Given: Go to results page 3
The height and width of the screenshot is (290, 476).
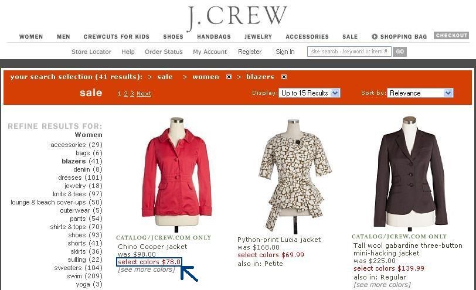Looking at the screenshot, I should tap(132, 94).
